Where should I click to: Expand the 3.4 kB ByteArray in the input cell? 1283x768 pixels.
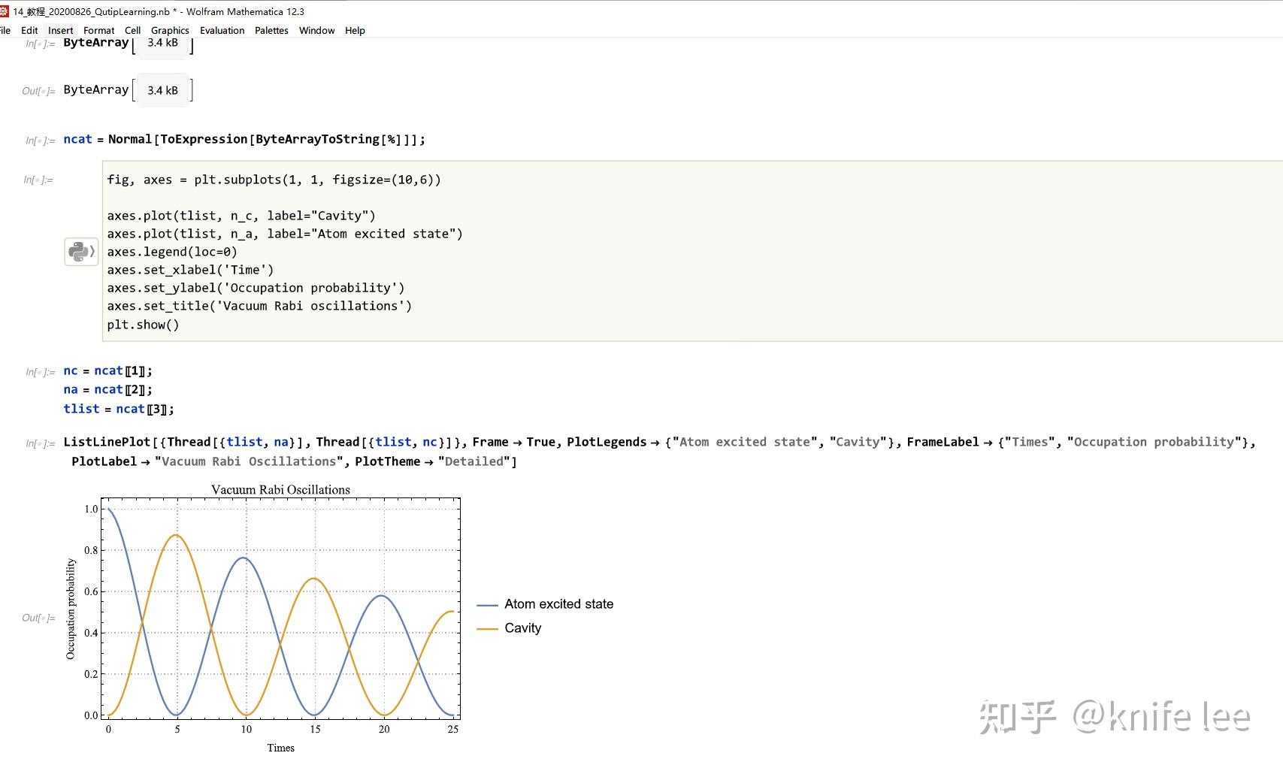coord(162,43)
